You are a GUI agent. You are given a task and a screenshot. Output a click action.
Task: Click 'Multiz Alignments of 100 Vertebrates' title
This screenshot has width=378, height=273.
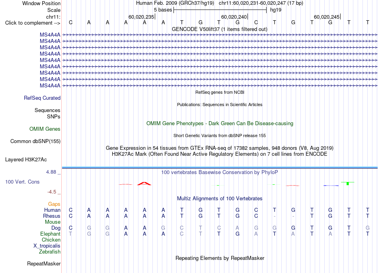click(220, 198)
